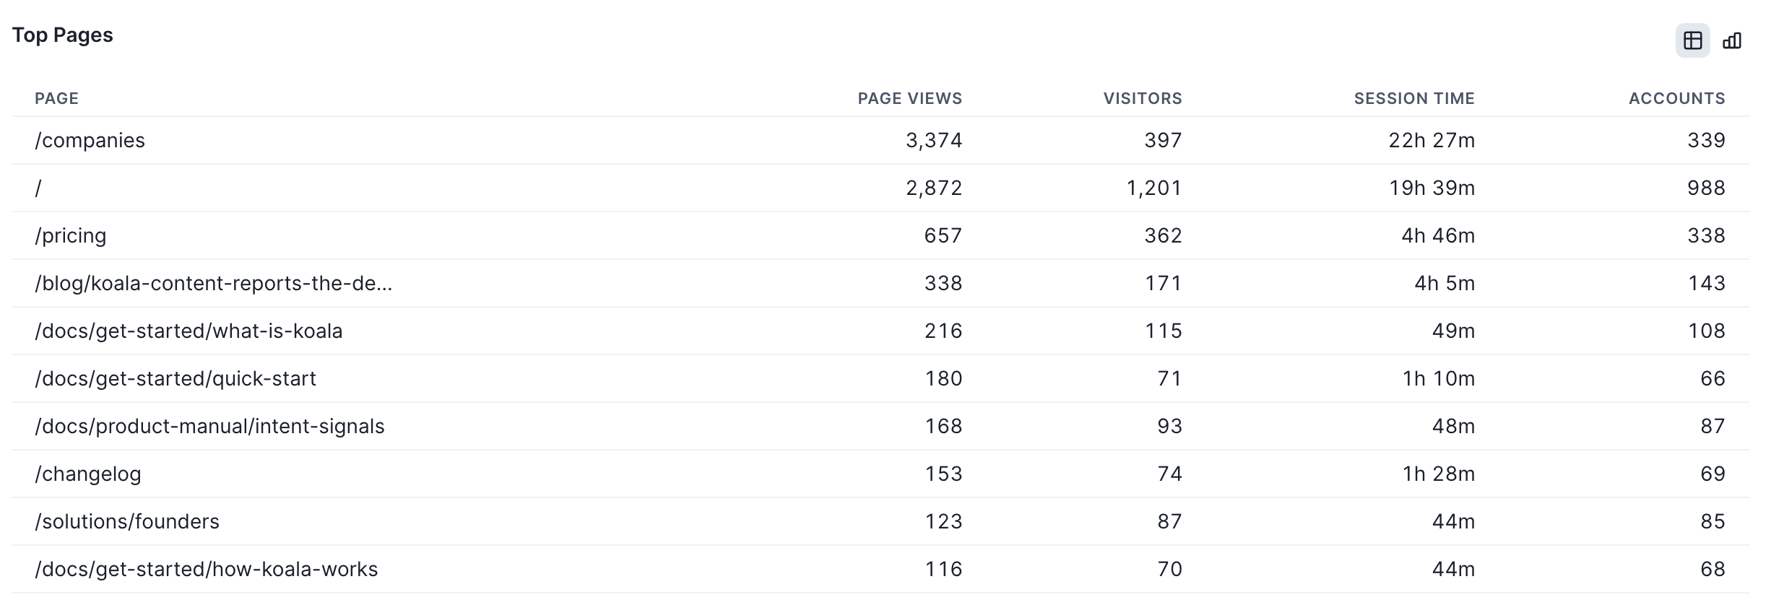Select /docs/get-started/quick-start row
The image size is (1771, 605).
coord(880,378)
